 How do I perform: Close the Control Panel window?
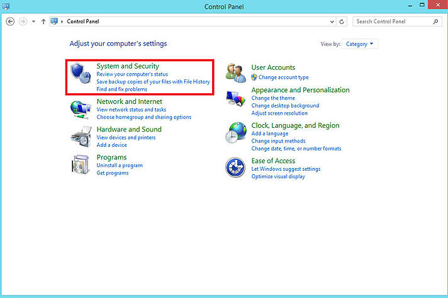point(438,5)
